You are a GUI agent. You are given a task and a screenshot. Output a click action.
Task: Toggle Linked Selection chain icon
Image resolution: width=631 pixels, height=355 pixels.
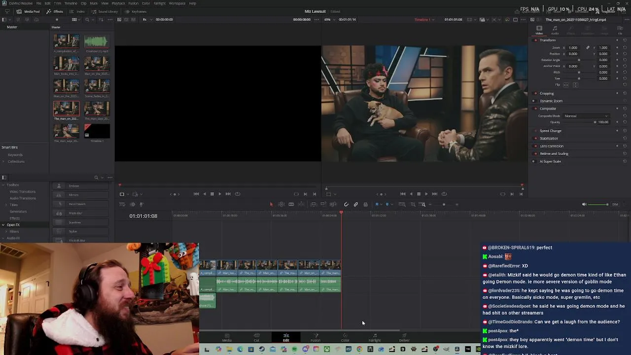[x=355, y=204]
